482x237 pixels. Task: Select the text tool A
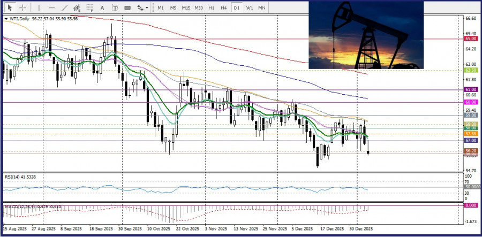(102, 8)
